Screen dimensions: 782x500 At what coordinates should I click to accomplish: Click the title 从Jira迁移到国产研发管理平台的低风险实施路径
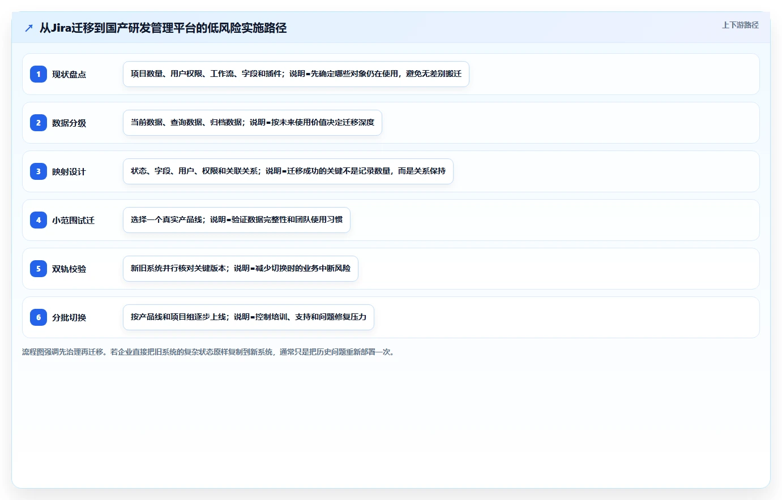point(163,28)
